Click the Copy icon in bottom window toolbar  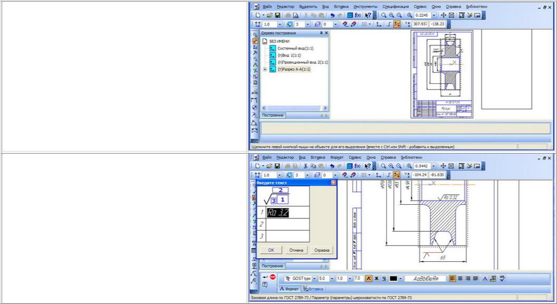coord(313,166)
